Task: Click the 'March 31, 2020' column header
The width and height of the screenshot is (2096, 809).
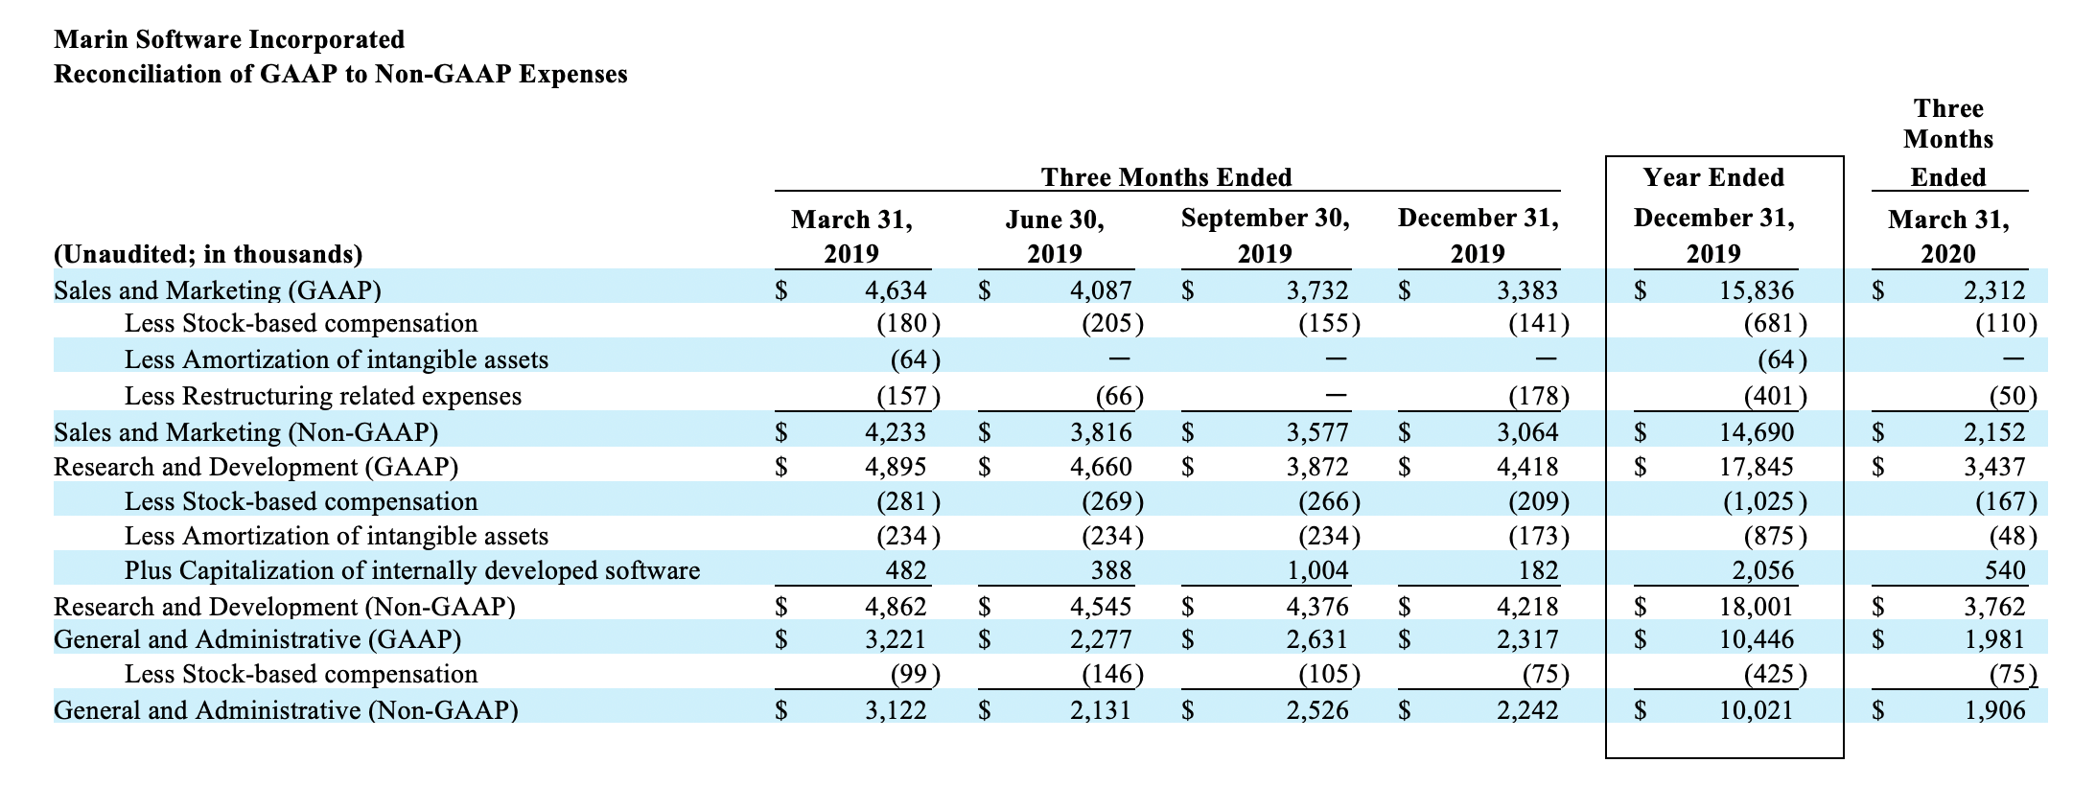Action: 1949,237
